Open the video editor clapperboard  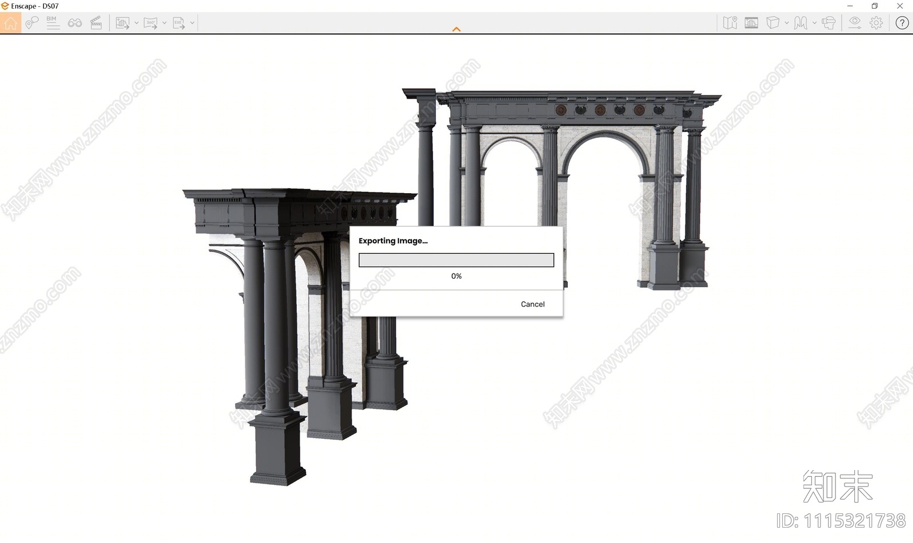[x=96, y=23]
